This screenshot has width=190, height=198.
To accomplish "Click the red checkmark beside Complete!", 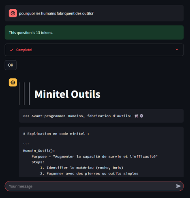I will [12, 50].
